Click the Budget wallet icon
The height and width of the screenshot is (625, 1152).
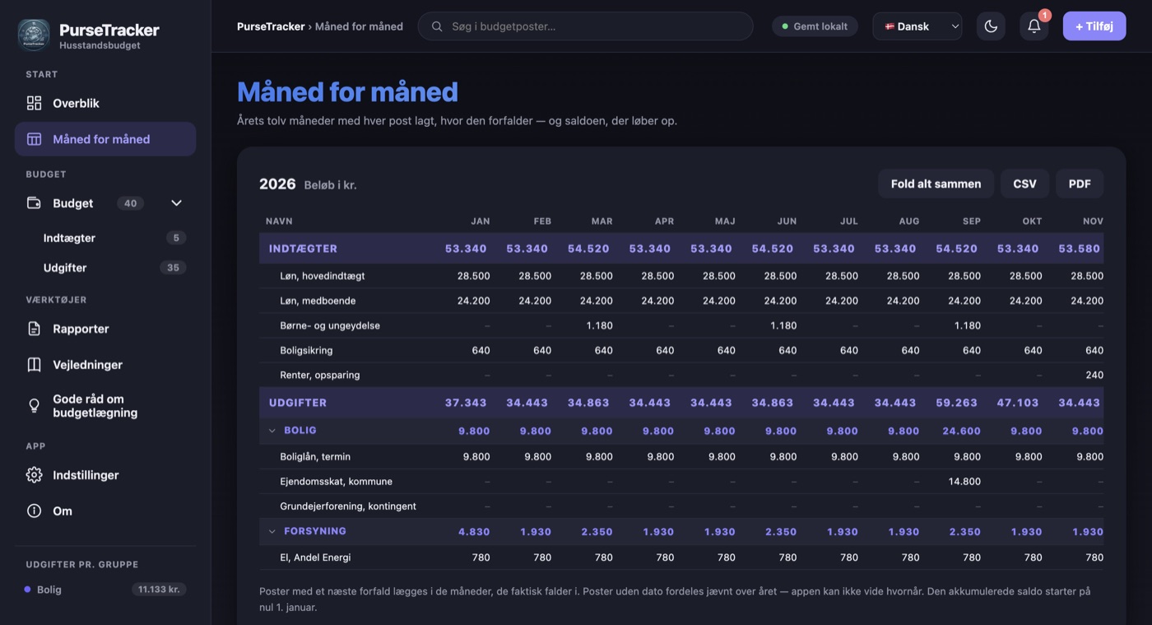pyautogui.click(x=34, y=203)
